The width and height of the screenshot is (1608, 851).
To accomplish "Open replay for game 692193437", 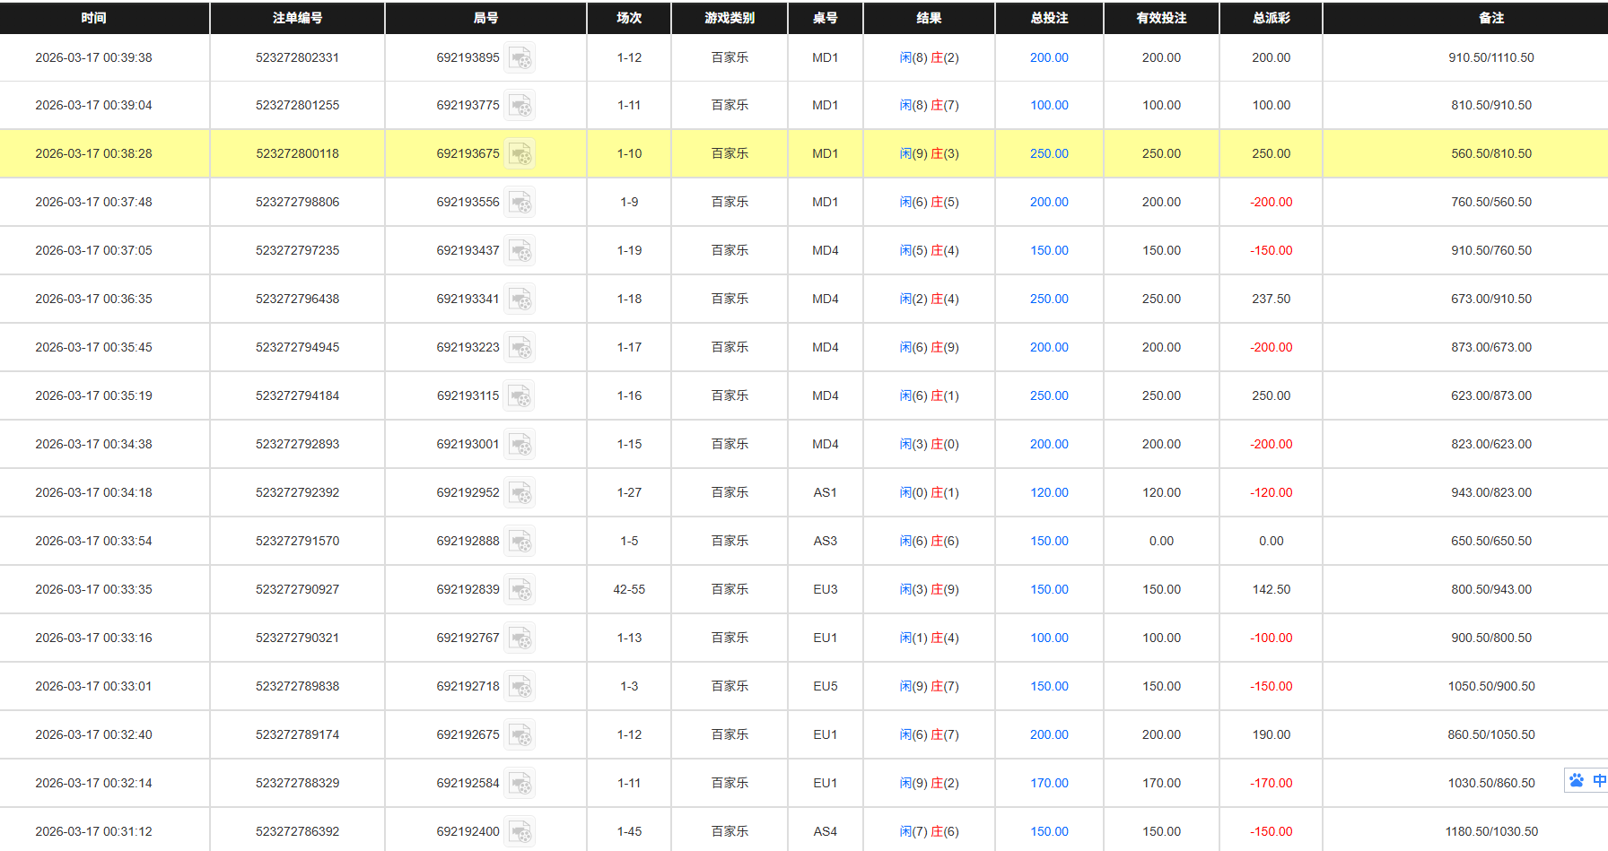I will 521,250.
